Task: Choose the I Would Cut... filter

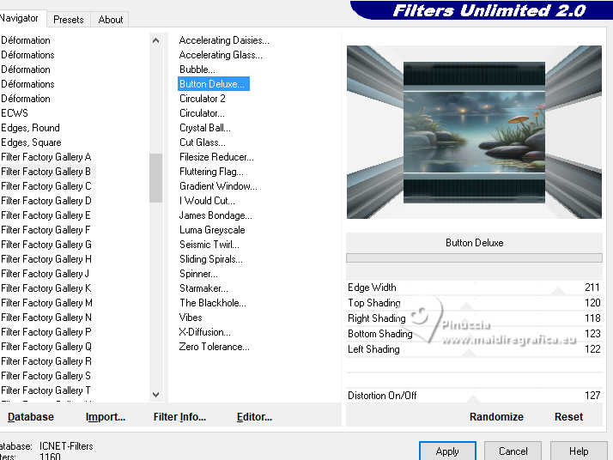Action: 207,201
